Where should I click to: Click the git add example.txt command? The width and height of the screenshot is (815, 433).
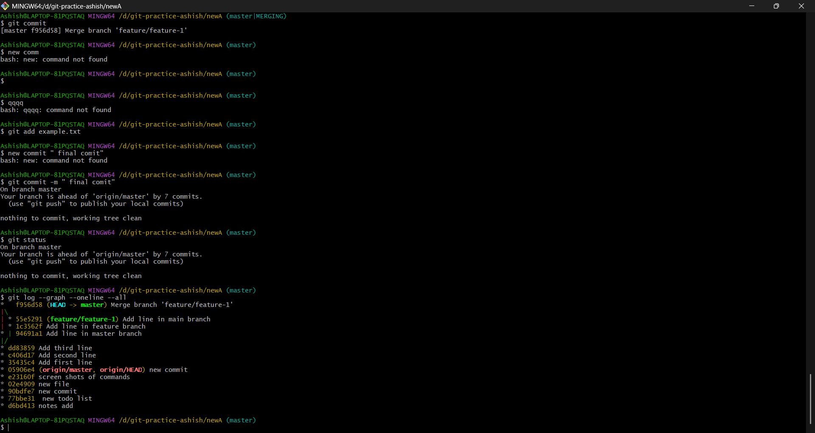pyautogui.click(x=44, y=132)
